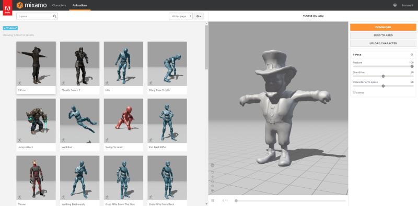Screen dimensions: 418x206
Task: Click the top viewport icon above the rotate control
Action: click(x=213, y=165)
